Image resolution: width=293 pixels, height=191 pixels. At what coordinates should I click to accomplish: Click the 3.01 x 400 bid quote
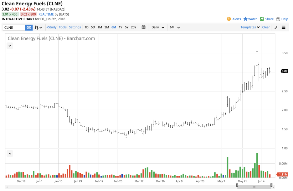coord(10,14)
